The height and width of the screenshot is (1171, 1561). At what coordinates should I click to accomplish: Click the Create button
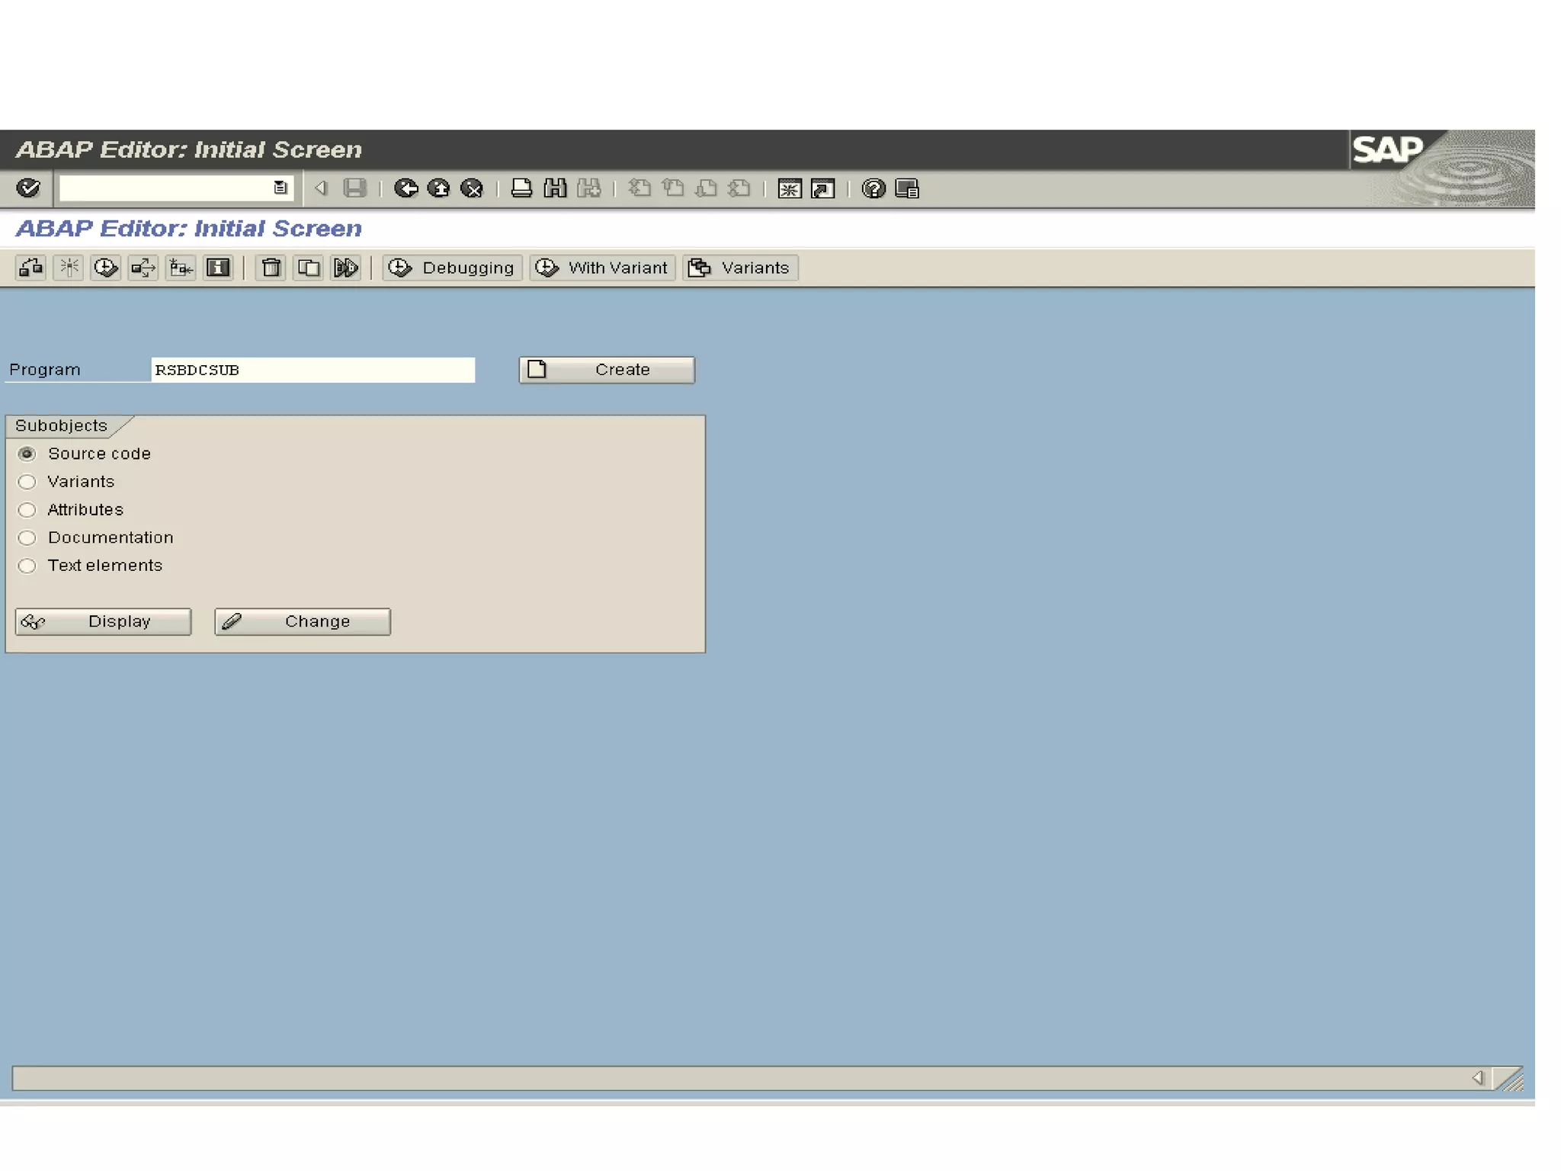[x=607, y=370]
